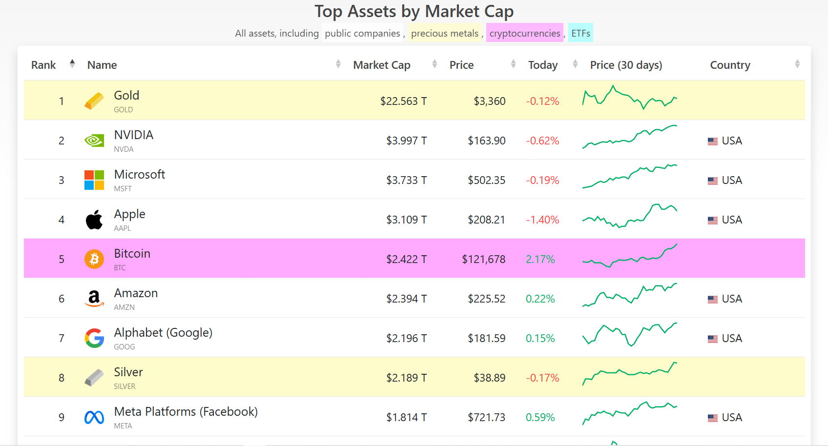The height and width of the screenshot is (446, 828).
Task: Open the ETFs category link
Action: point(581,33)
